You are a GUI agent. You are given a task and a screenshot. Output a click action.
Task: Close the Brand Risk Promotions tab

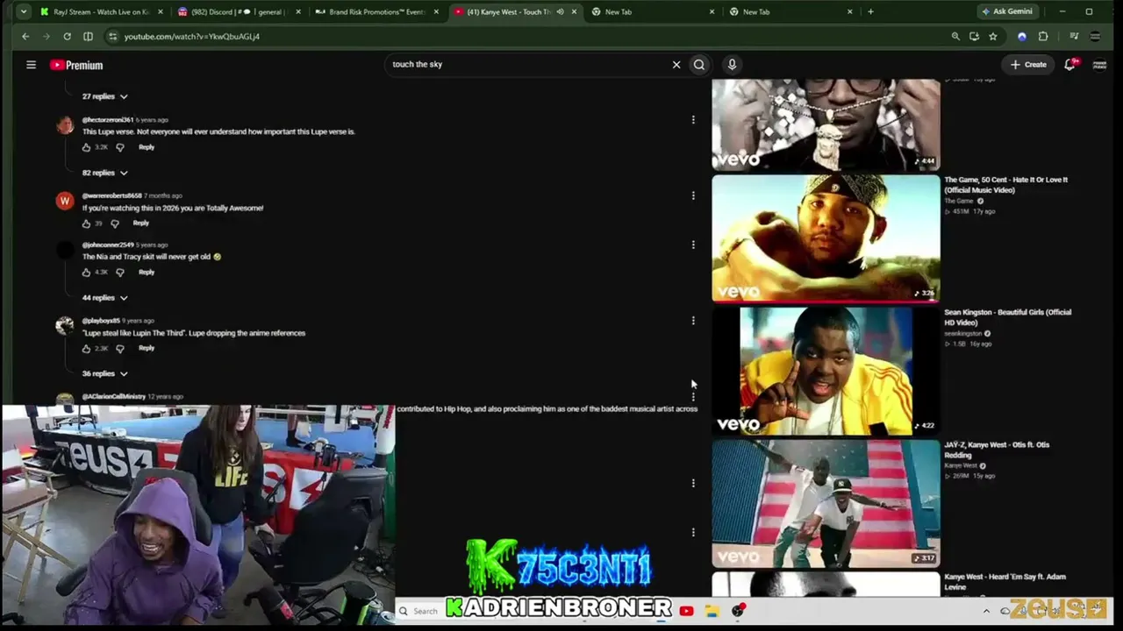[x=436, y=12]
